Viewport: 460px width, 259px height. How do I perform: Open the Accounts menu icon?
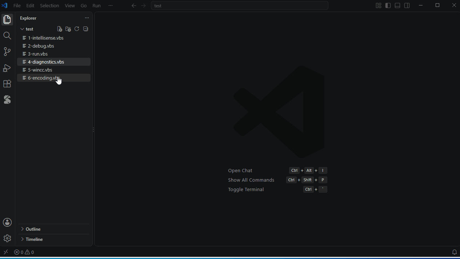click(x=7, y=222)
